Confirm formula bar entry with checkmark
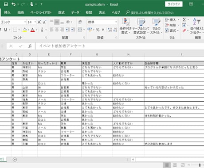Viewport: 204px width, 168px height. point(20,46)
